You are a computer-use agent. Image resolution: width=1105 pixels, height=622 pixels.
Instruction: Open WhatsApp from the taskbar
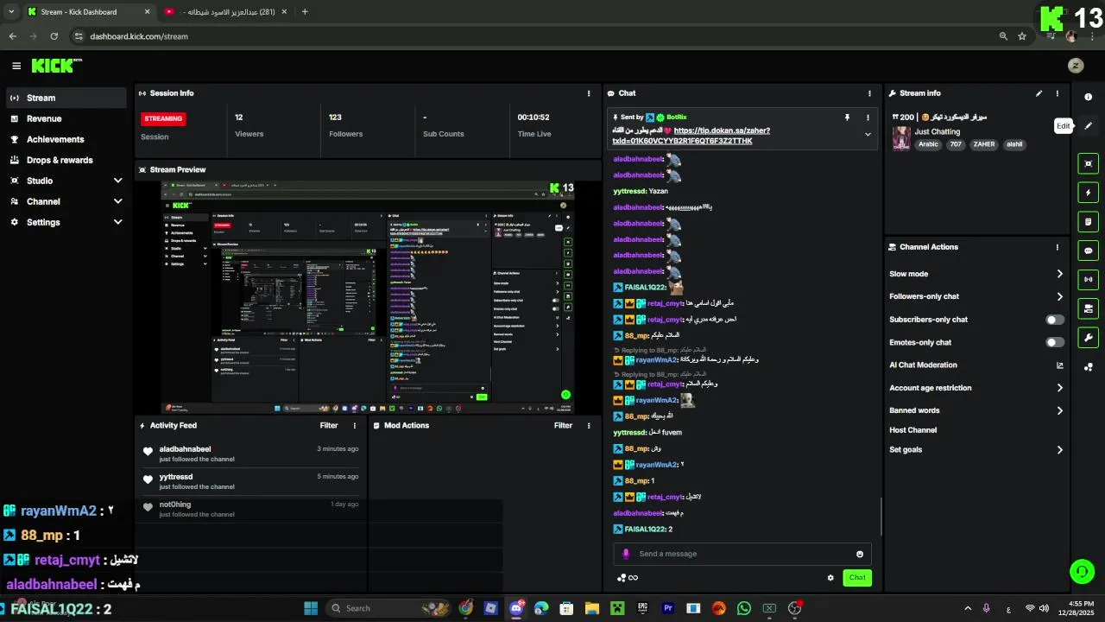(x=744, y=608)
